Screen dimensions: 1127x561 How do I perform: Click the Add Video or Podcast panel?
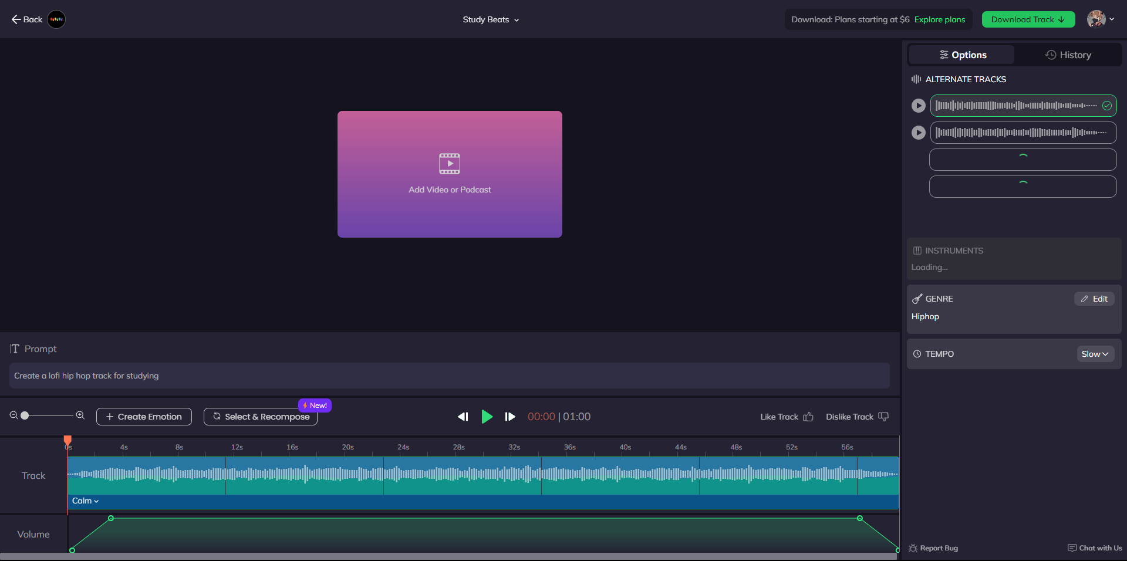coord(450,174)
